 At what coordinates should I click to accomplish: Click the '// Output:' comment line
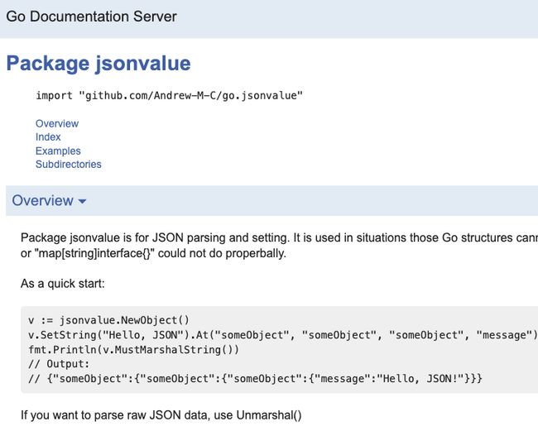(59, 364)
